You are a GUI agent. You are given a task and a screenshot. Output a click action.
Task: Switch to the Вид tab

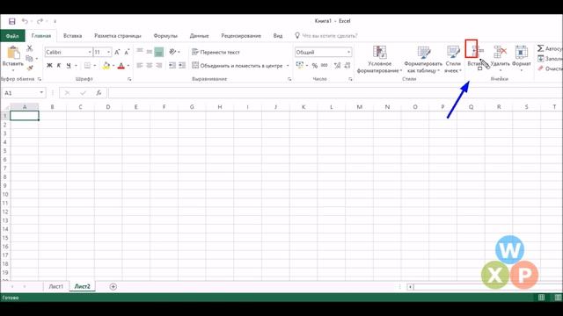(x=278, y=36)
